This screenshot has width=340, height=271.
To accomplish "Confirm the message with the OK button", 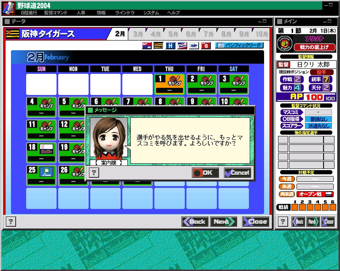I will tap(205, 173).
